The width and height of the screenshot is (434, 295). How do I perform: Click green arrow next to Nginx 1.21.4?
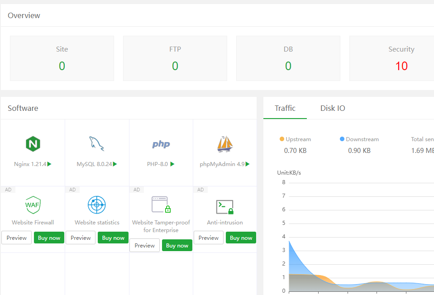coord(49,164)
